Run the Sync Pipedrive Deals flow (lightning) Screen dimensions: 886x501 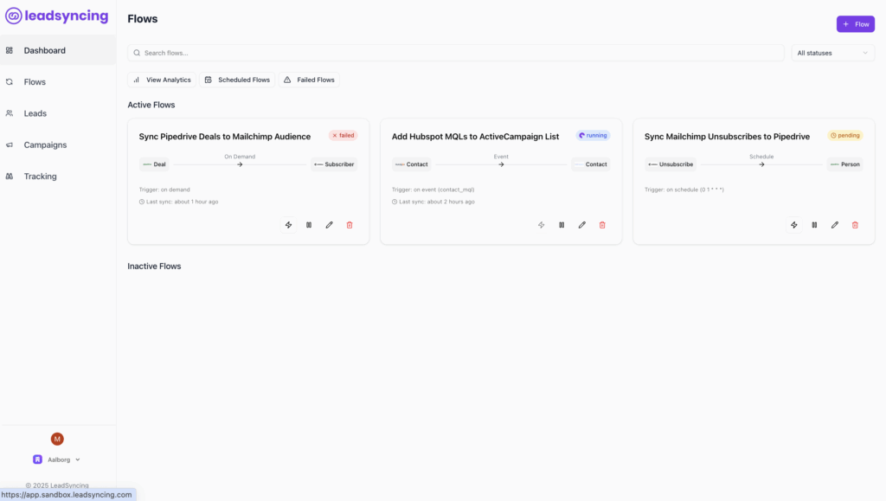pos(288,225)
